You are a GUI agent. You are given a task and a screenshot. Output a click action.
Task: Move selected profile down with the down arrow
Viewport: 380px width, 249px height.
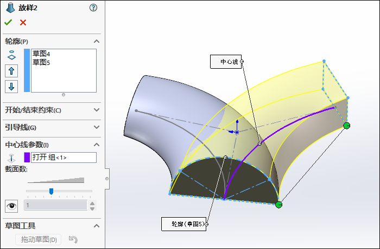[x=11, y=87]
